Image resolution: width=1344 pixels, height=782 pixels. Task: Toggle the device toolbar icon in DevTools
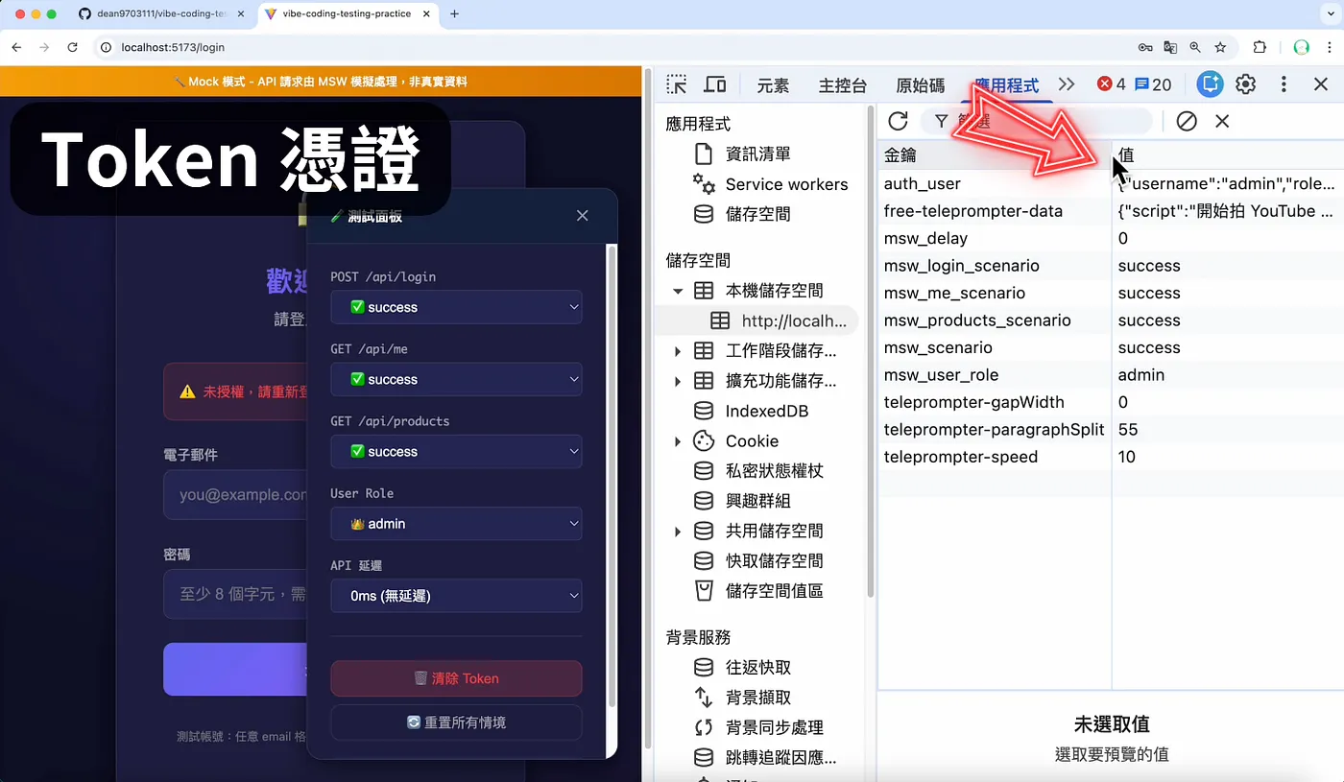pos(714,84)
